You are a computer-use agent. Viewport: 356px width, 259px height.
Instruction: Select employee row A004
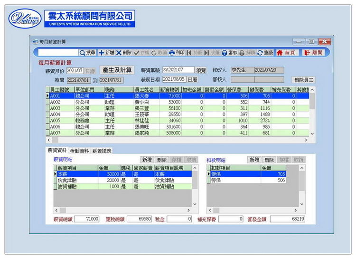click(x=178, y=115)
